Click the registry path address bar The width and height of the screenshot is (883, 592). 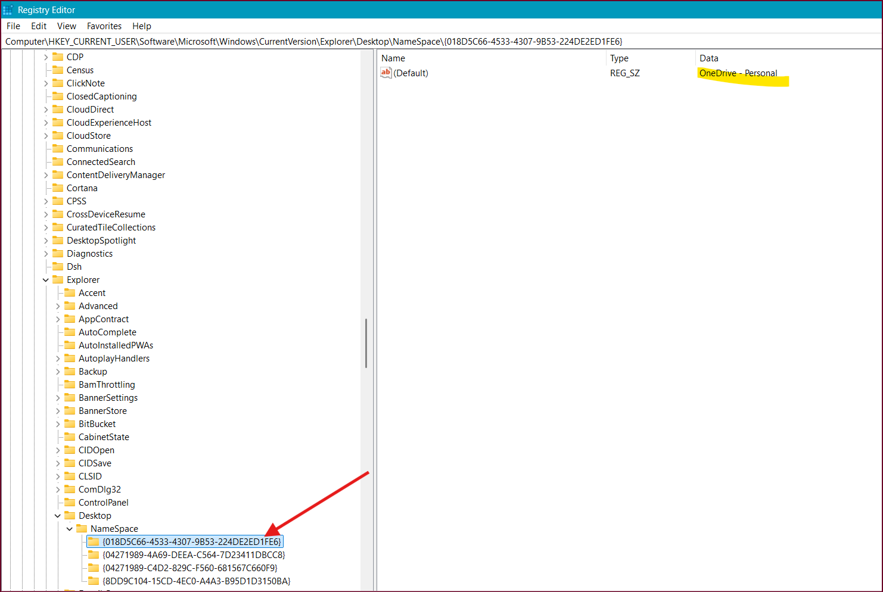coord(441,42)
